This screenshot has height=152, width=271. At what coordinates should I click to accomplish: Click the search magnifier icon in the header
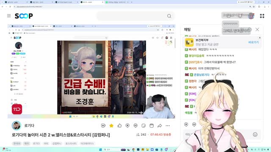[x=169, y=16]
